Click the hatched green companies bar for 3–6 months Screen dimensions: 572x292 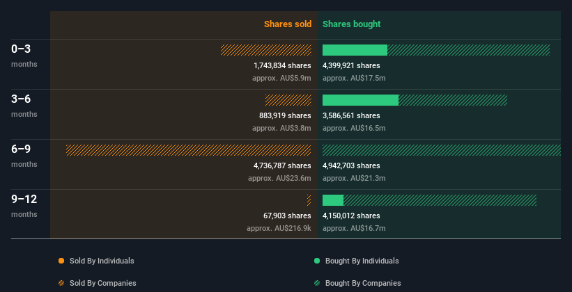[453, 100]
